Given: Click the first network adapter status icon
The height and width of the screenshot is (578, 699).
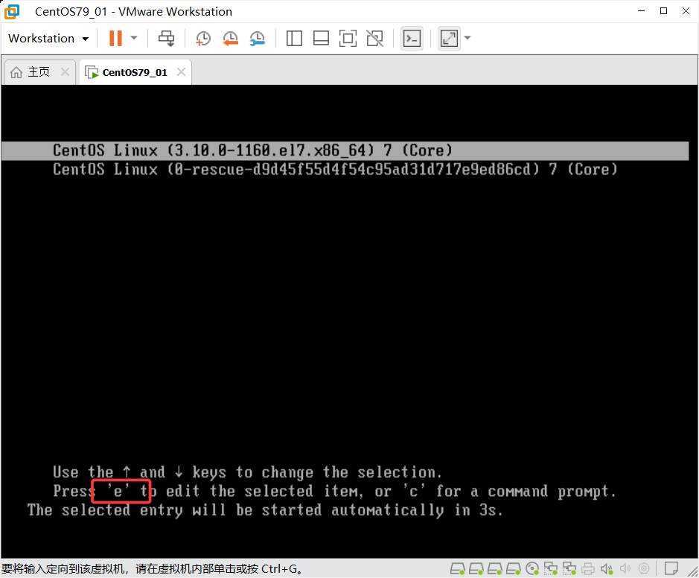Looking at the screenshot, I should click(551, 568).
